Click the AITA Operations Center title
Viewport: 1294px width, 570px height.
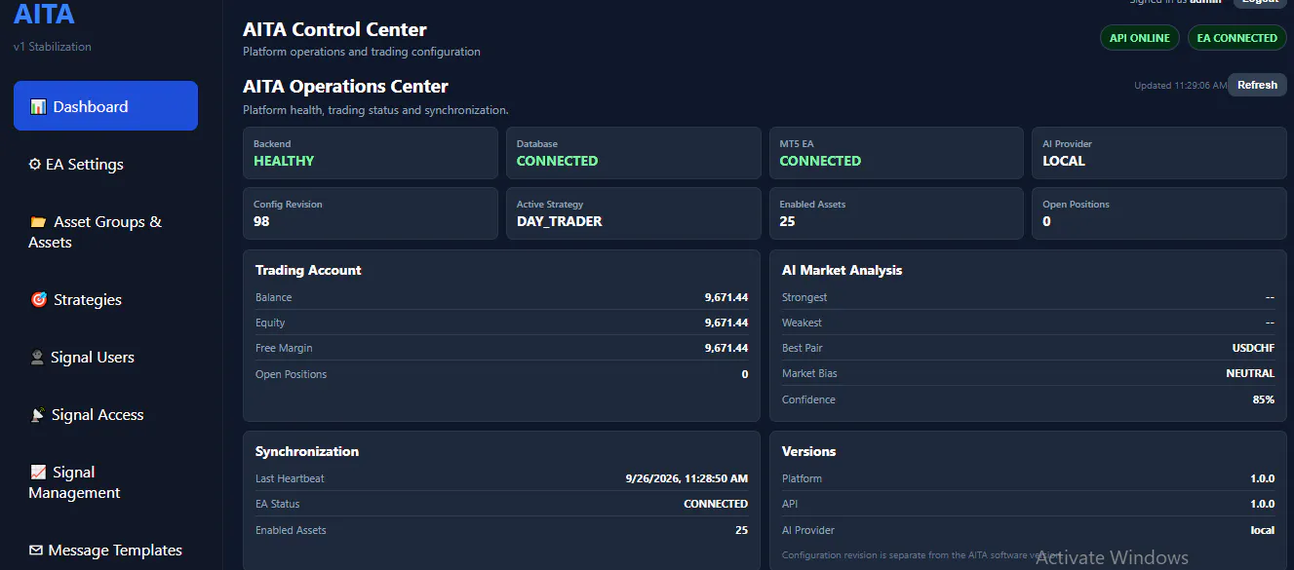(x=345, y=86)
